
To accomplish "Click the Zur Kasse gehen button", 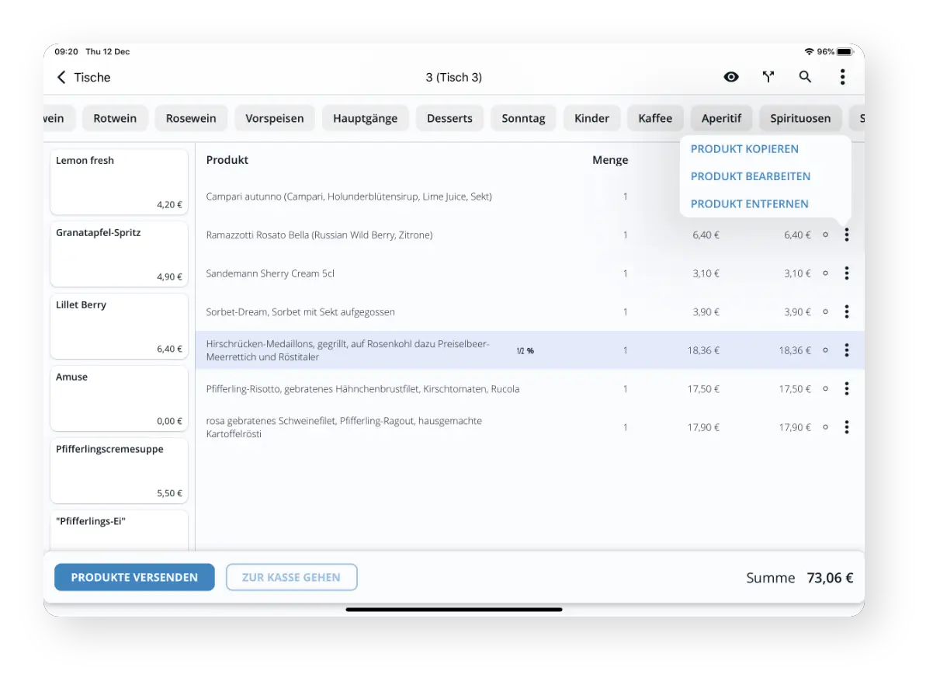I will [291, 577].
